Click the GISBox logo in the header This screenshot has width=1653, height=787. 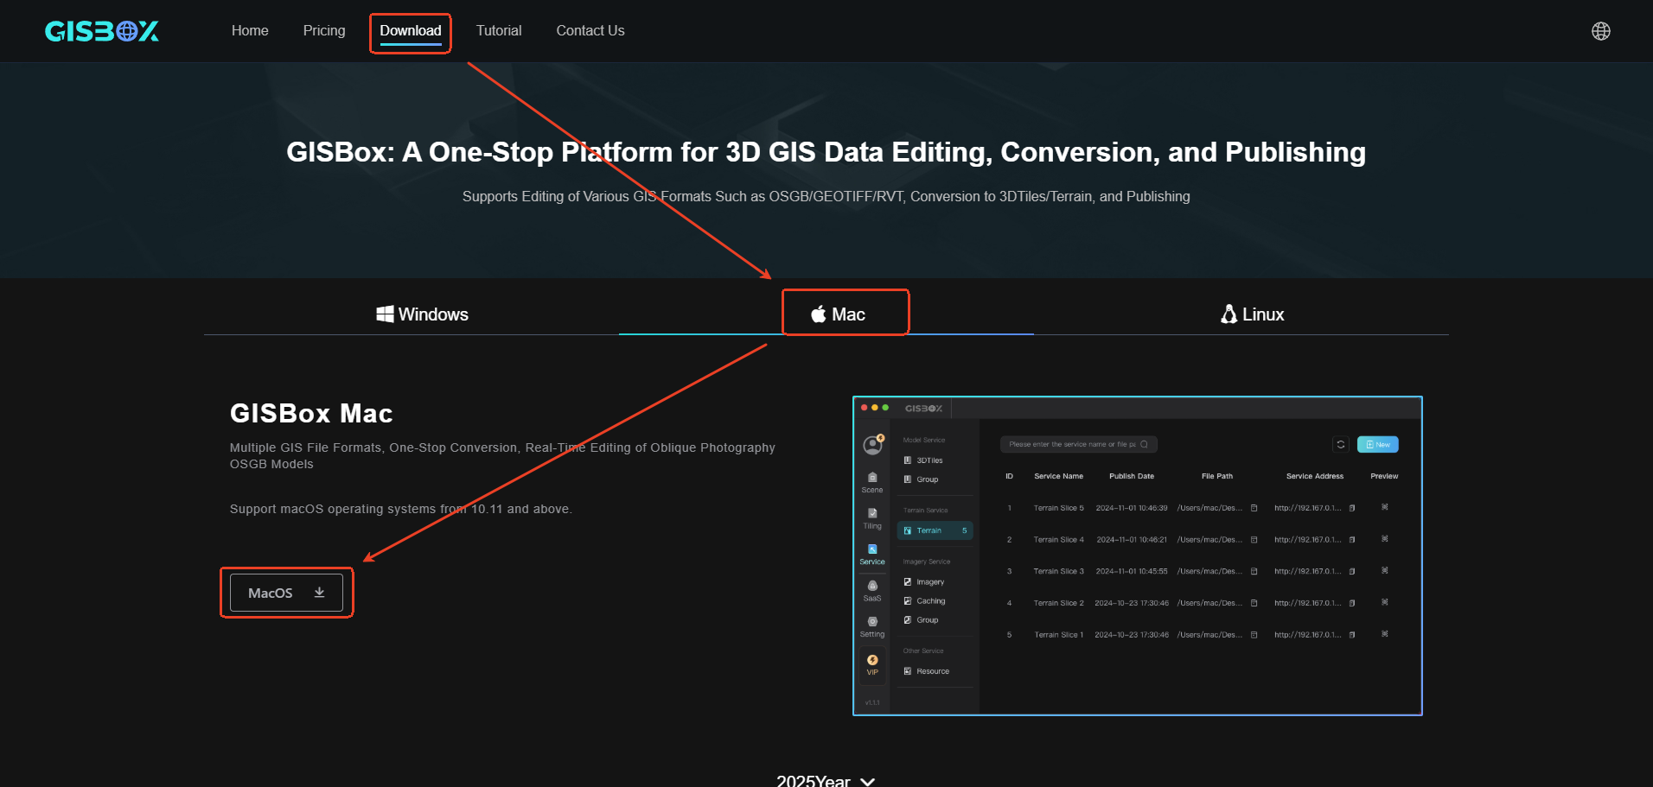pyautogui.click(x=102, y=31)
